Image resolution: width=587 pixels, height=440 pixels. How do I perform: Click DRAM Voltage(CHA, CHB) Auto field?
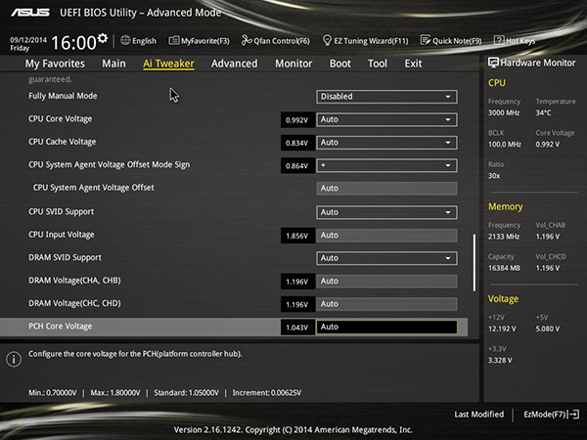pos(386,282)
